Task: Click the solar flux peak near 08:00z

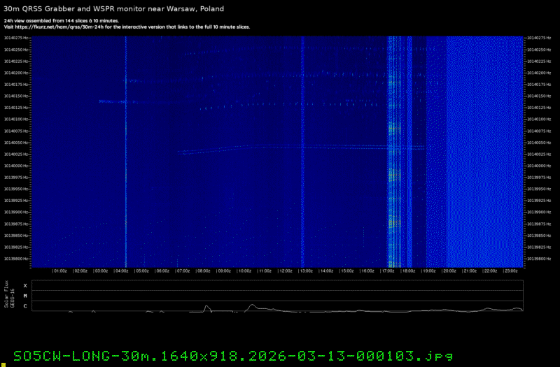Action: pos(206,306)
